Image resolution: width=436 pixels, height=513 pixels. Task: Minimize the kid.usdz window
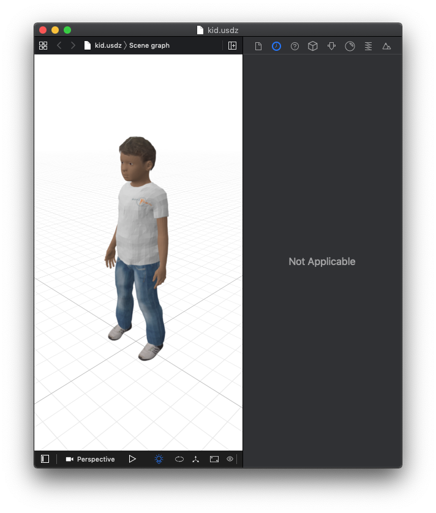(55, 30)
